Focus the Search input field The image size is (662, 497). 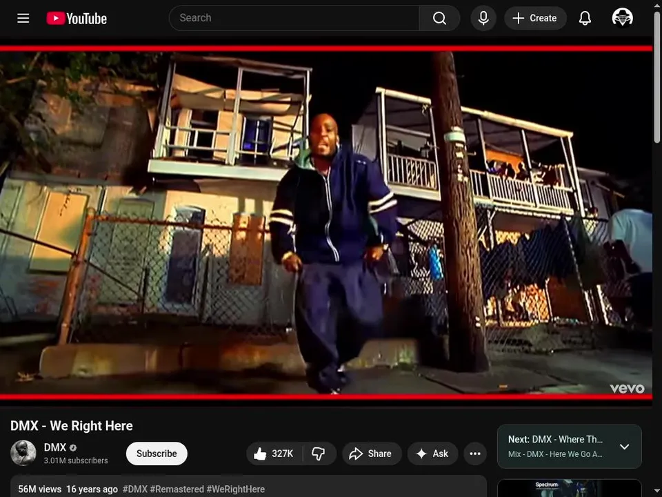point(294,18)
